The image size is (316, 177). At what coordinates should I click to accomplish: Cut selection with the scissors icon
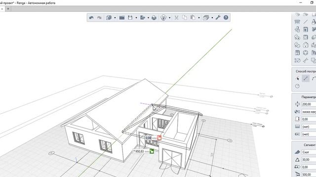click(177, 18)
